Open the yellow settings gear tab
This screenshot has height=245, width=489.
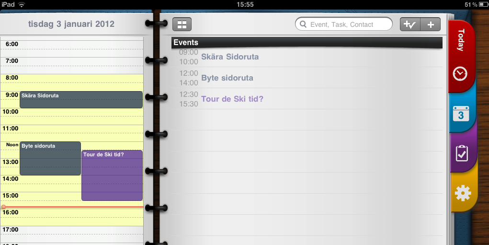(463, 193)
